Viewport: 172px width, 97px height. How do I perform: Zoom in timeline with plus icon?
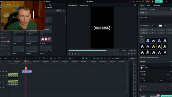pyautogui.click(x=125, y=58)
